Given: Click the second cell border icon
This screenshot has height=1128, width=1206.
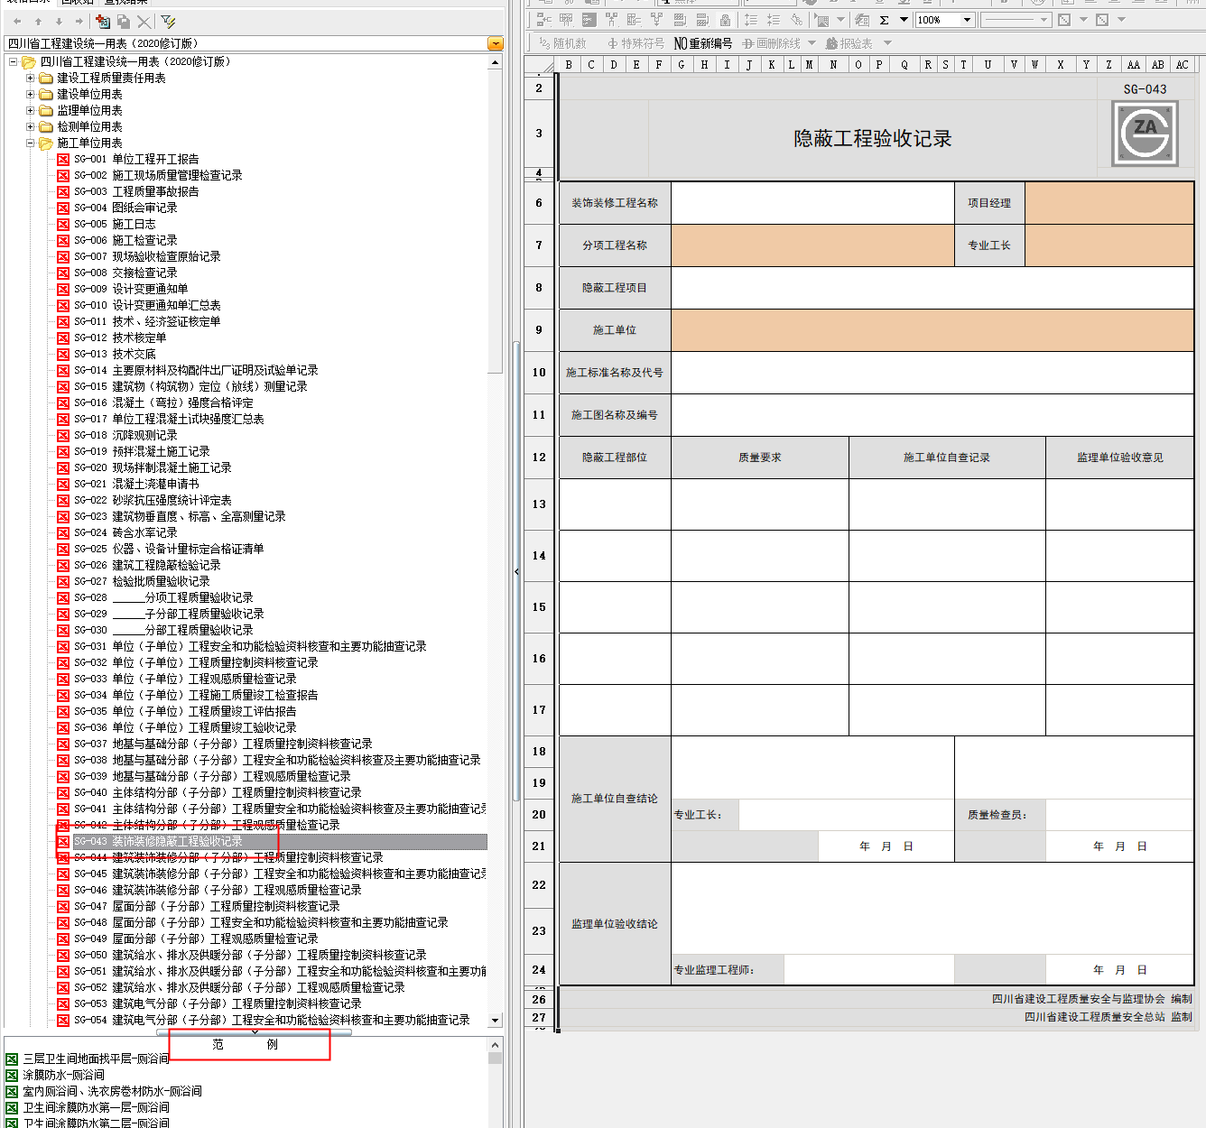Looking at the screenshot, I should pos(1102,19).
